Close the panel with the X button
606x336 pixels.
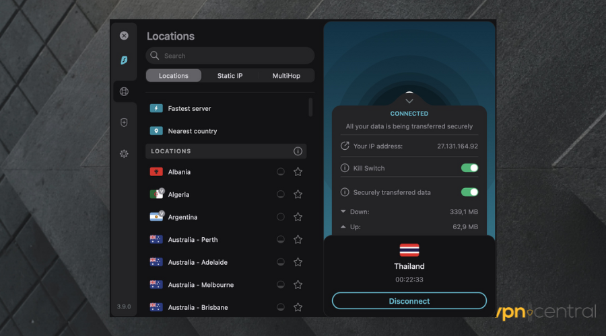124,36
